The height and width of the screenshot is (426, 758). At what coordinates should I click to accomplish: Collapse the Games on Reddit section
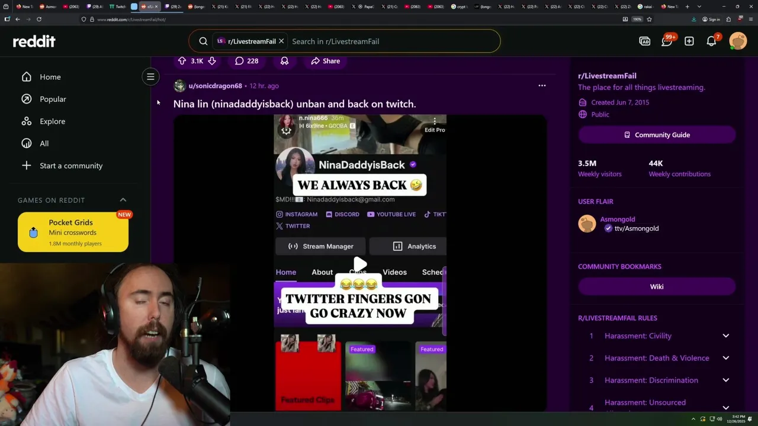click(x=123, y=200)
